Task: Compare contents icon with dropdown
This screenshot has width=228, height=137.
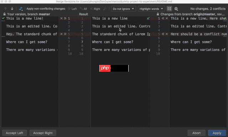Action: click(21, 9)
